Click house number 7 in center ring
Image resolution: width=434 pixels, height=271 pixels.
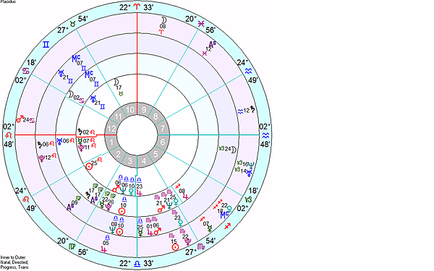point(163,129)
